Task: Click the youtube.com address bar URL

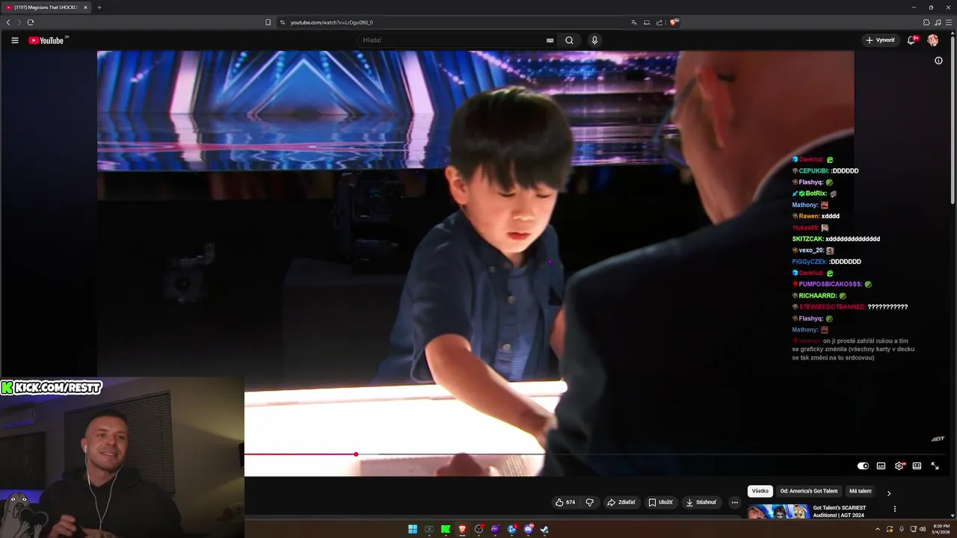Action: [331, 22]
